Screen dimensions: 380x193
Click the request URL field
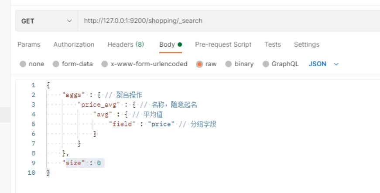229,21
